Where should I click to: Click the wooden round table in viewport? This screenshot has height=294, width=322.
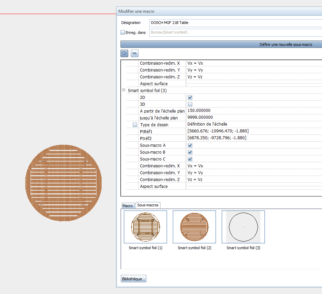[x=63, y=183]
